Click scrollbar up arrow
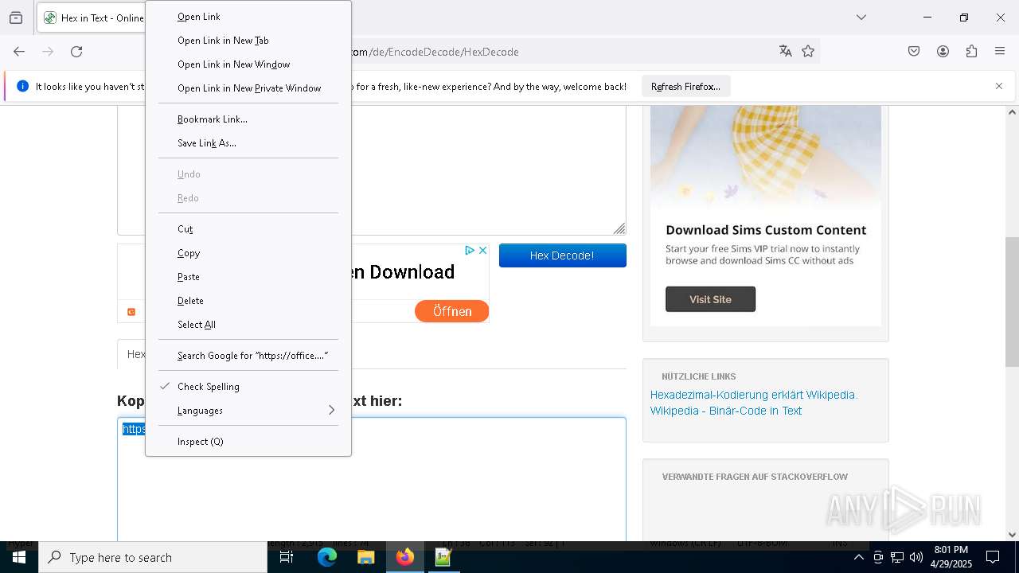Screen dimensions: 1019x573 tap(1012, 112)
